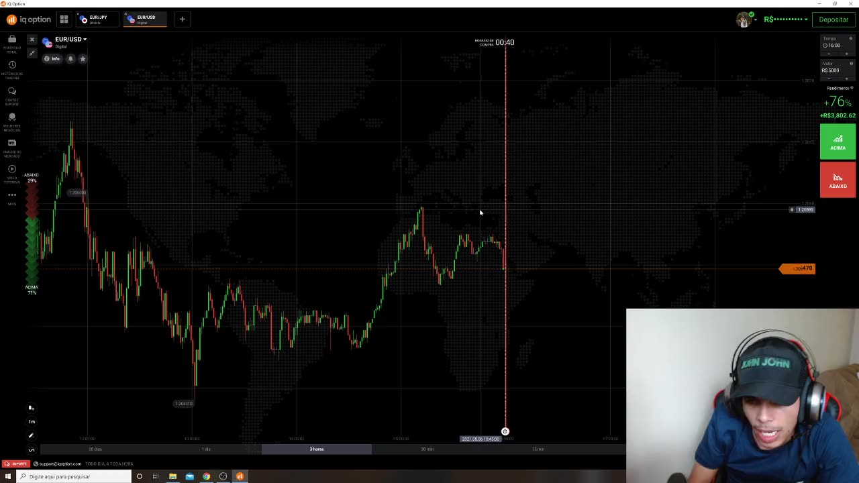Decrease the Valor with minus
This screenshot has width=859, height=483.
pos(829,78)
